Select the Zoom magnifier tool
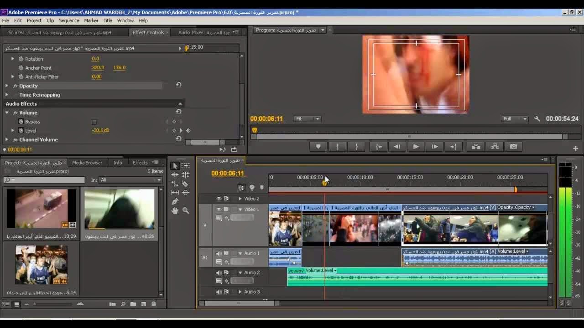The width and height of the screenshot is (584, 328). (x=186, y=210)
